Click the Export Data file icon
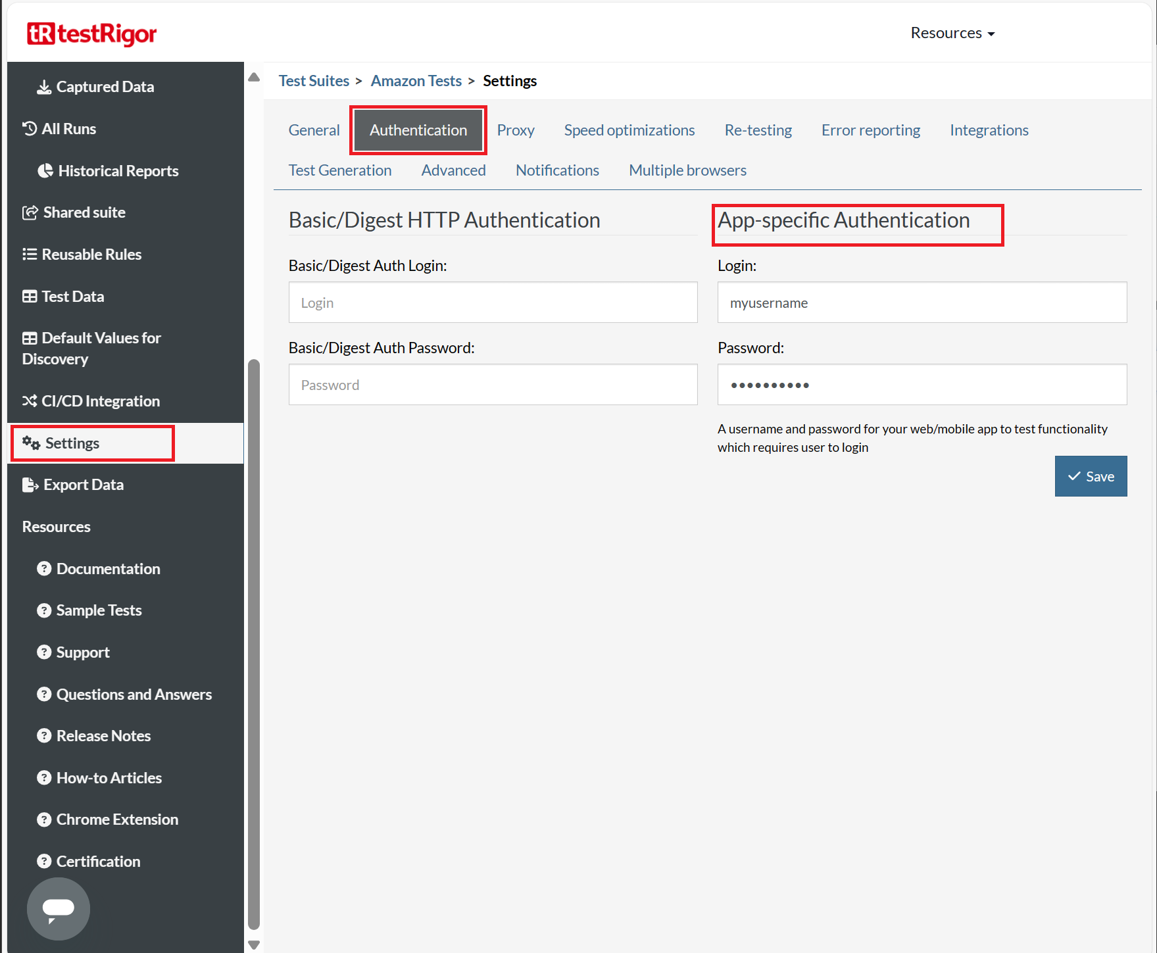1157x953 pixels. (30, 485)
